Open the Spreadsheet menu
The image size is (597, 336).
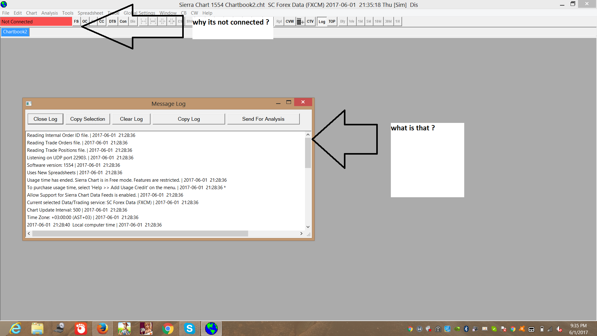pyautogui.click(x=90, y=13)
